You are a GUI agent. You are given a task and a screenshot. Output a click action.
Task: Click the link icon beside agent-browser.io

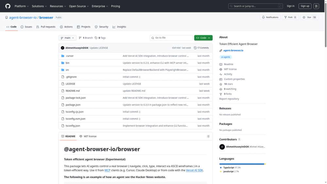click(x=221, y=50)
